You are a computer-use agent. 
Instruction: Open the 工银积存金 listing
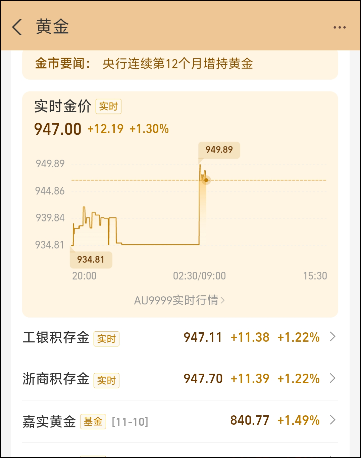pos(180,338)
